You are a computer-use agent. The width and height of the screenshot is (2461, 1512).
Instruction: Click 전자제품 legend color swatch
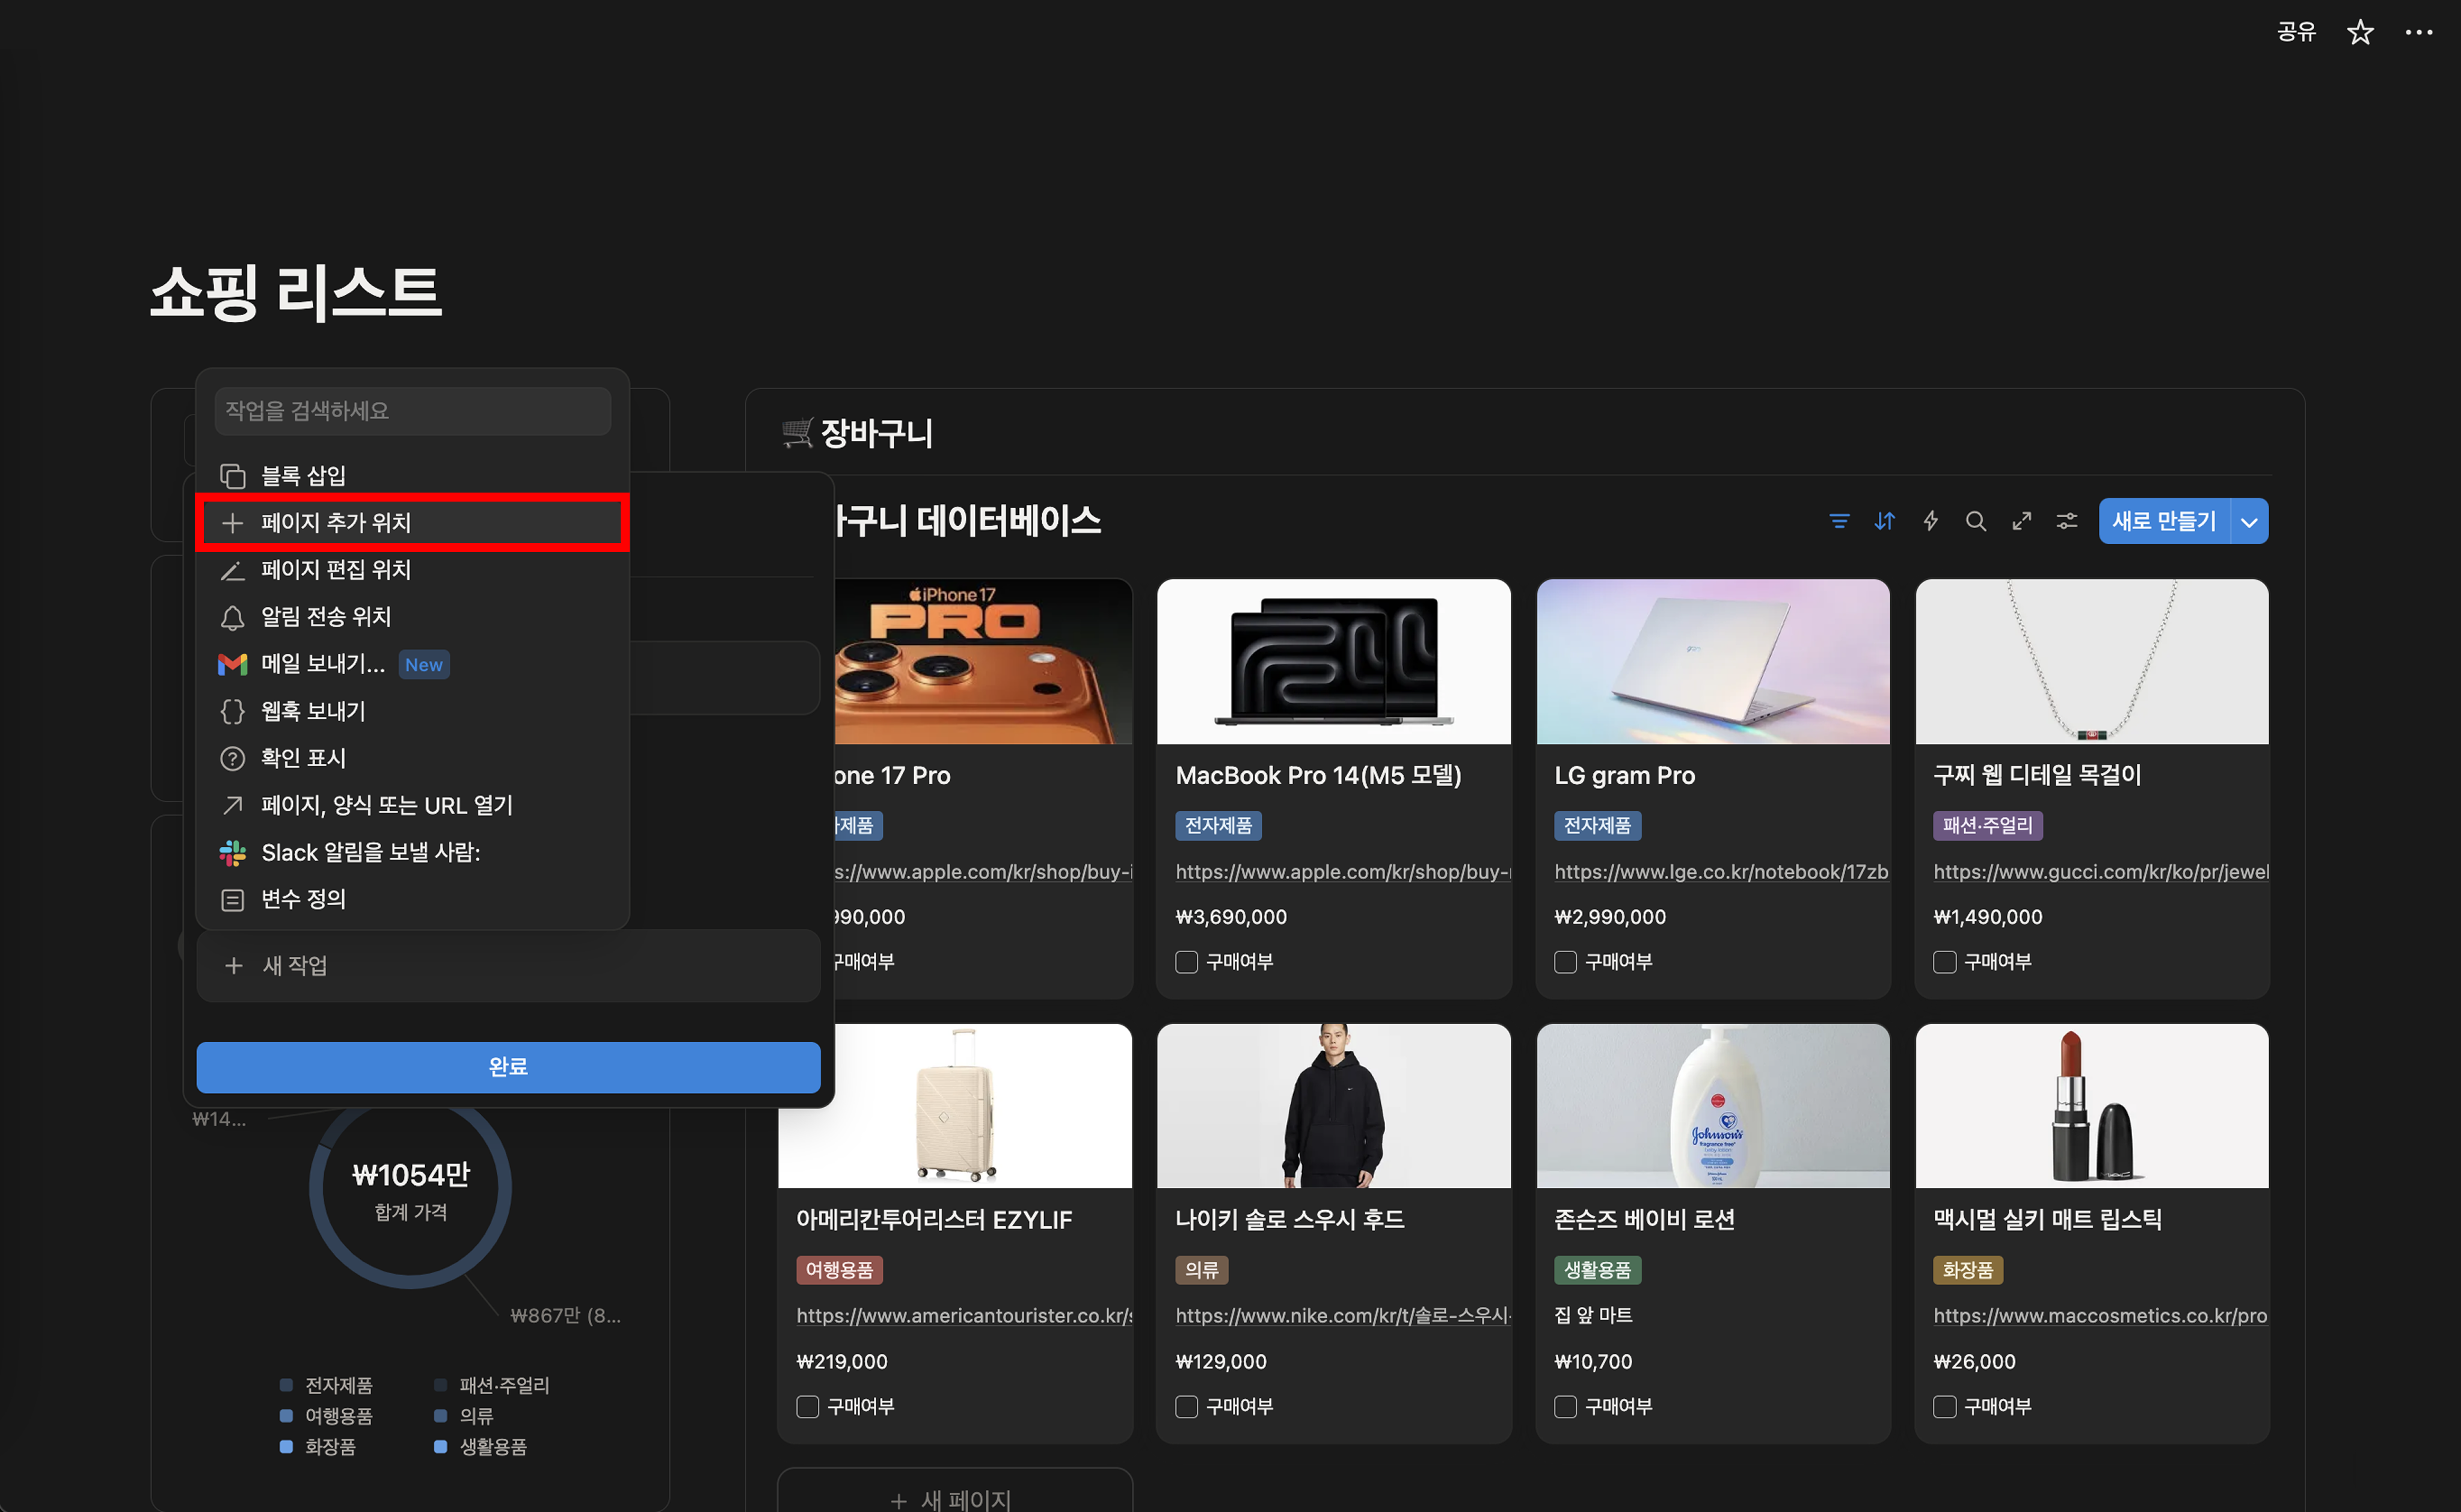[x=286, y=1385]
